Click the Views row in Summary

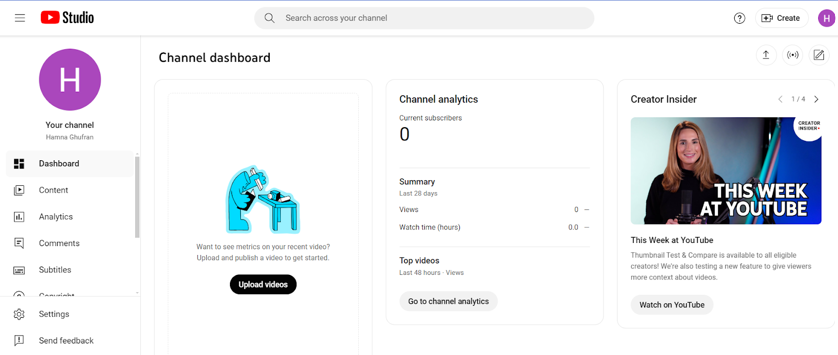coord(494,209)
